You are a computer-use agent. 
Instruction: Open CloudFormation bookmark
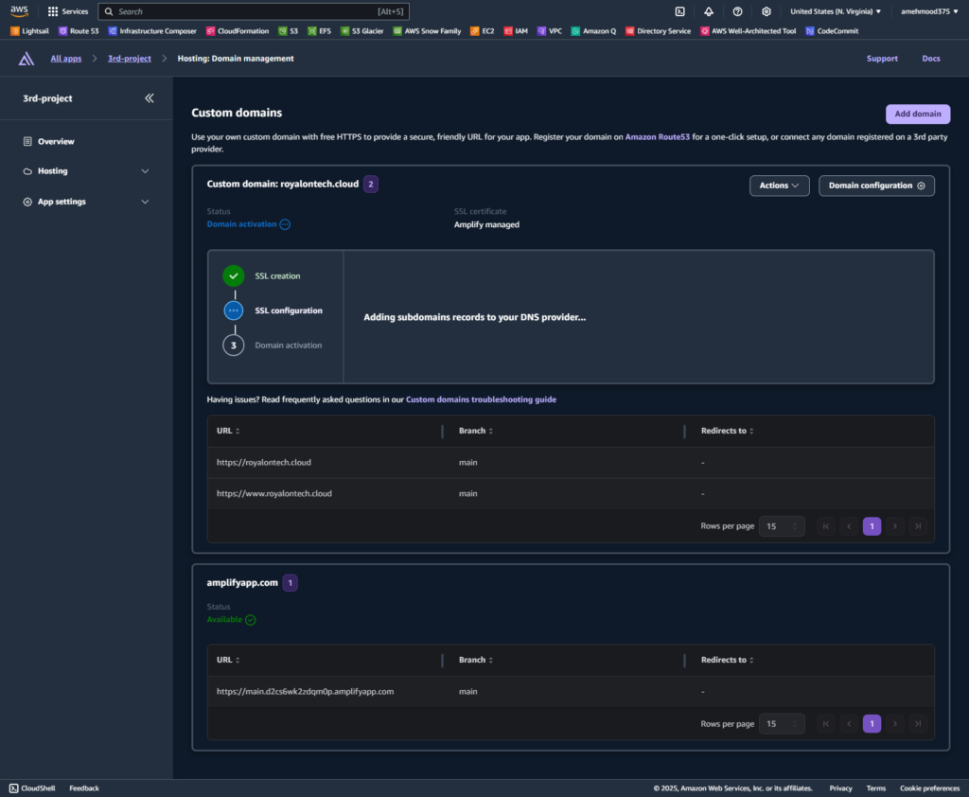[x=238, y=31]
